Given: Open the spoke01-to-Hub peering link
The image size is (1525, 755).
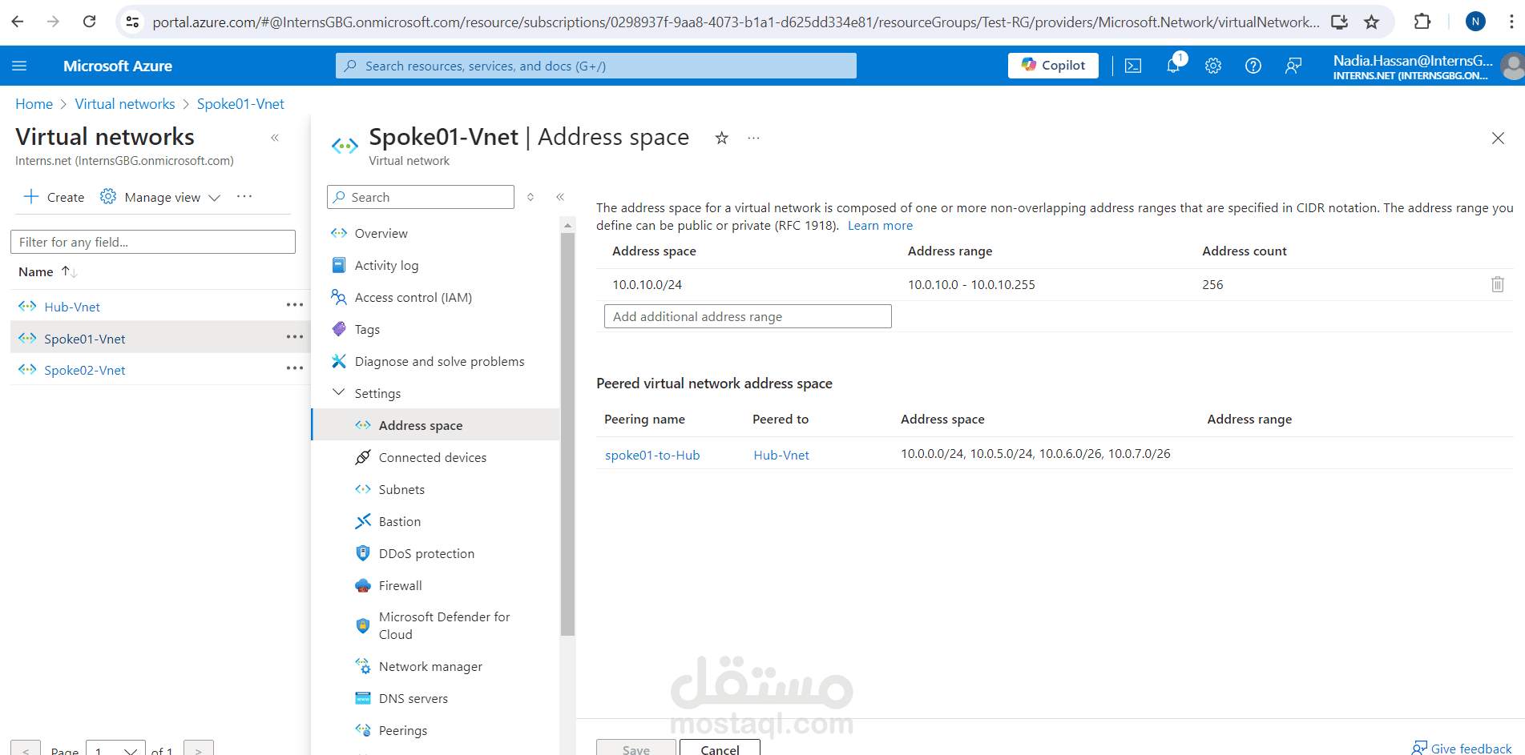Looking at the screenshot, I should click(x=652, y=455).
